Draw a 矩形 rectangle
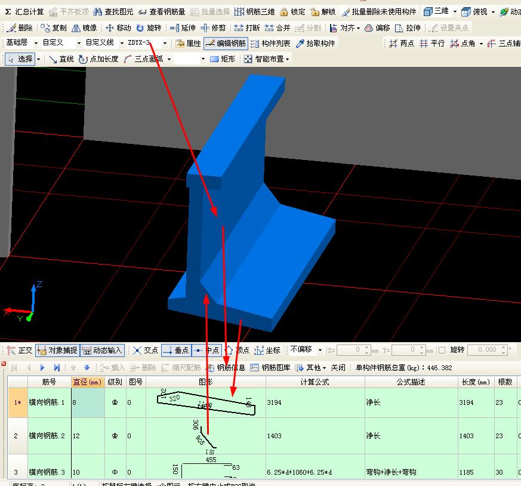 [x=223, y=59]
